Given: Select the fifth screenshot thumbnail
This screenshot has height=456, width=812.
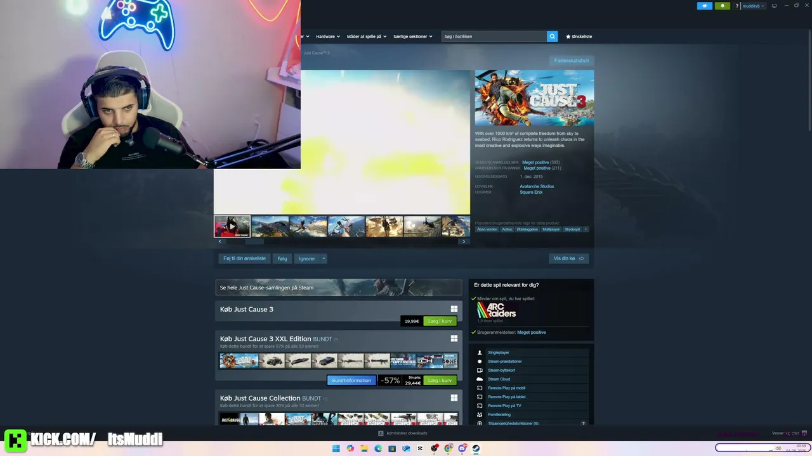Looking at the screenshot, I should [384, 226].
